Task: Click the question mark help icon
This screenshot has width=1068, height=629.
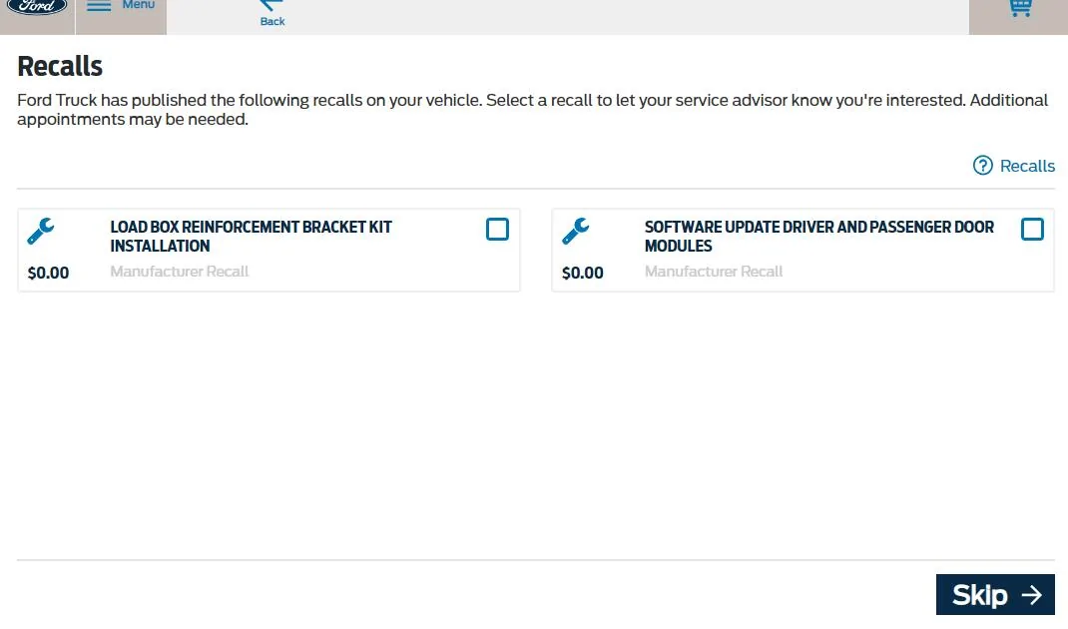Action: tap(983, 166)
